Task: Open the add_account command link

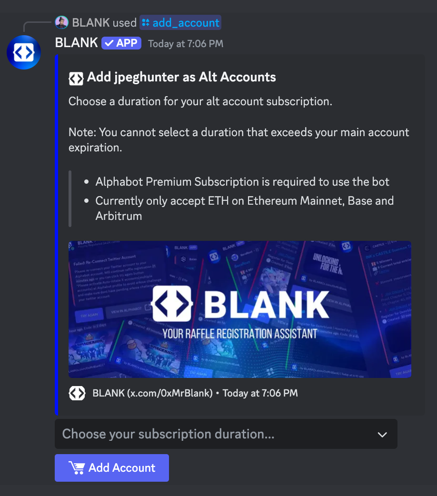Action: point(180,22)
